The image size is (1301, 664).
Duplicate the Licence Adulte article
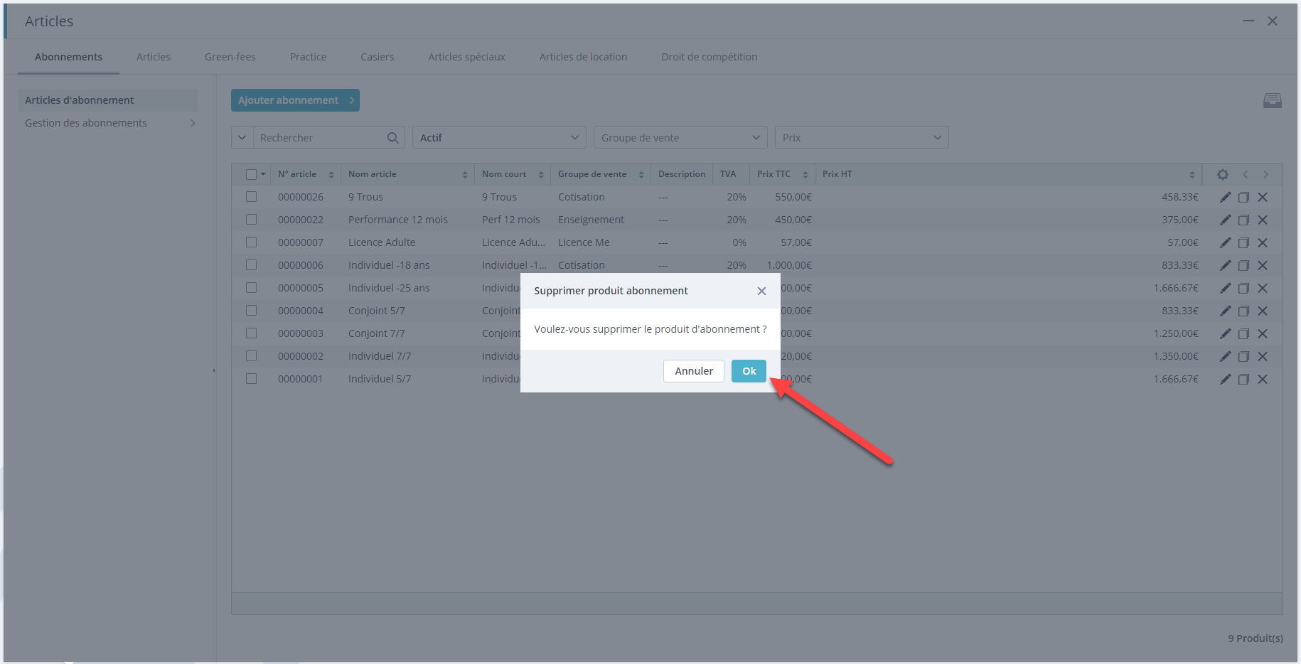tap(1243, 242)
